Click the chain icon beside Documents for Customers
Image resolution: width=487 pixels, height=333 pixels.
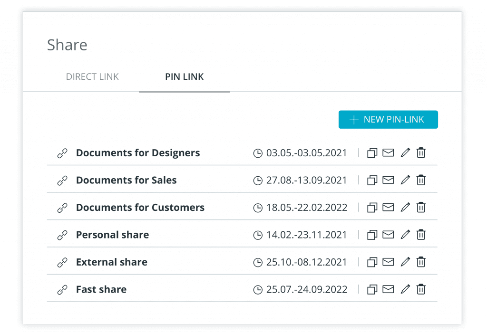[62, 208]
